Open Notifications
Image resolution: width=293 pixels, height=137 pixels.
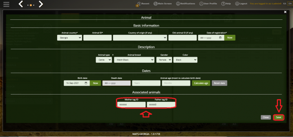click(x=186, y=4)
